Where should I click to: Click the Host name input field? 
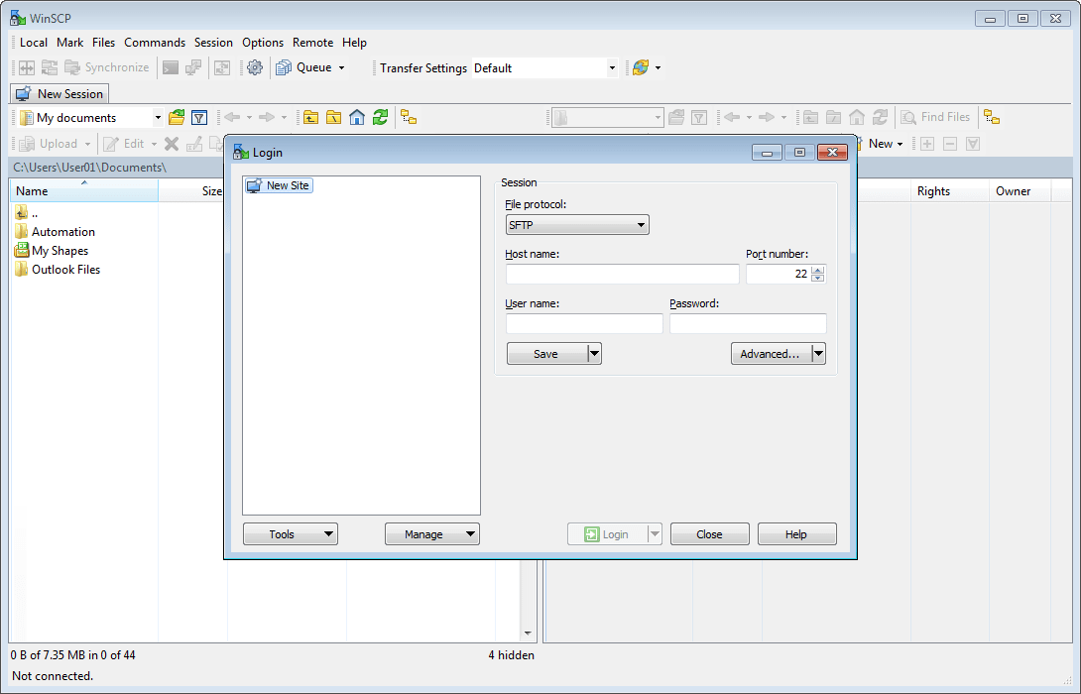coord(623,274)
